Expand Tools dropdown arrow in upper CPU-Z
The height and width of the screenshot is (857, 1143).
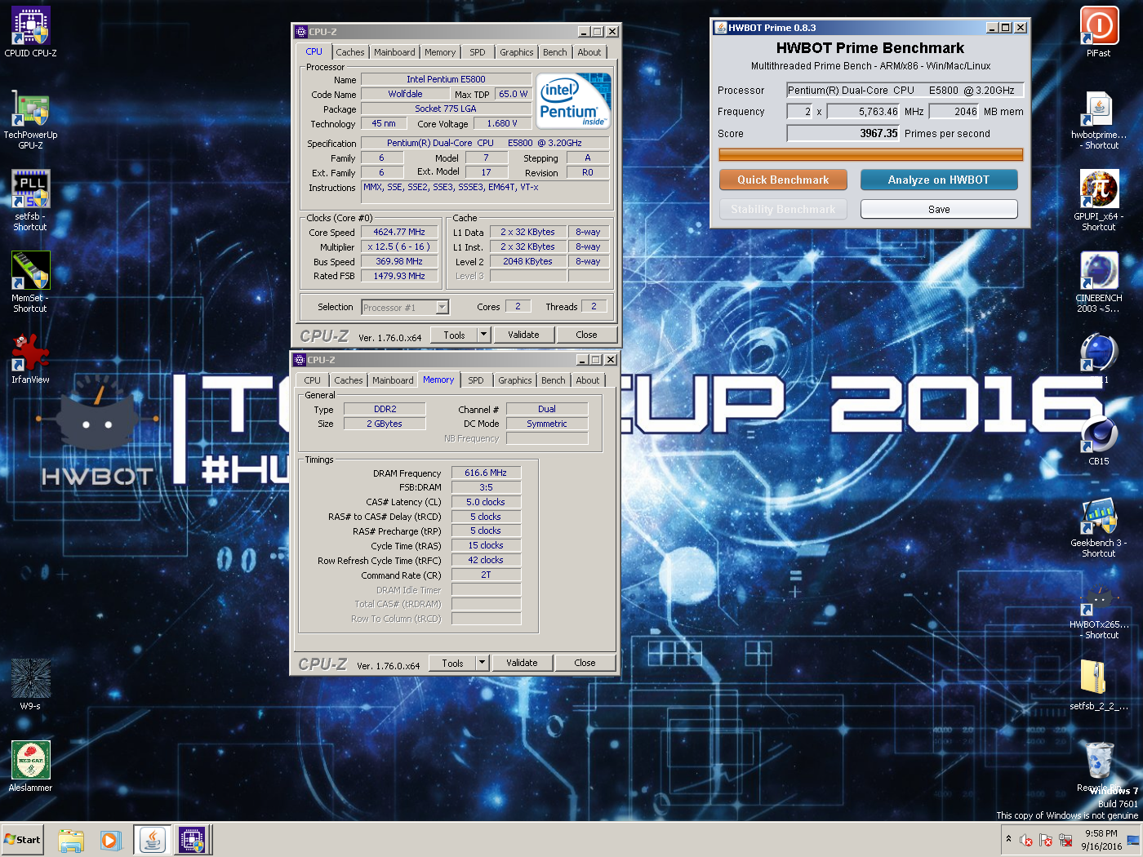coord(483,335)
